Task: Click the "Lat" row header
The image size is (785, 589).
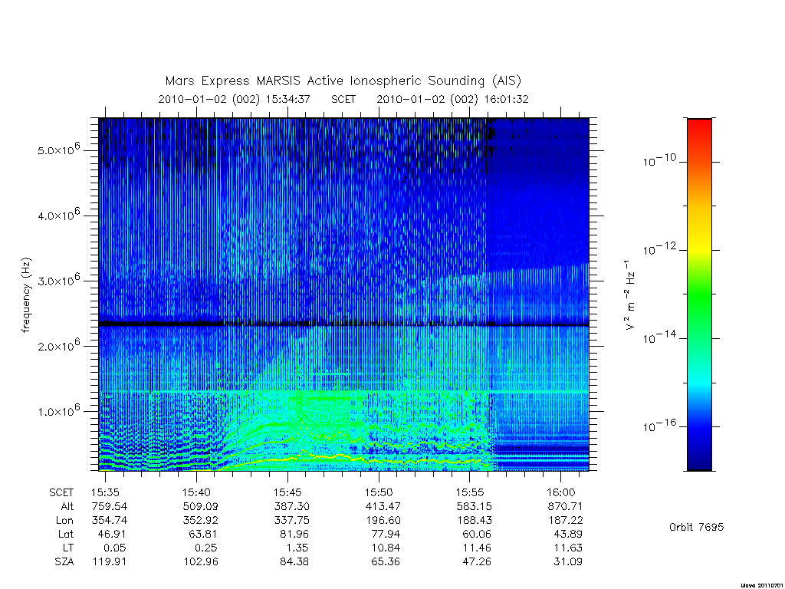Action: (x=66, y=534)
